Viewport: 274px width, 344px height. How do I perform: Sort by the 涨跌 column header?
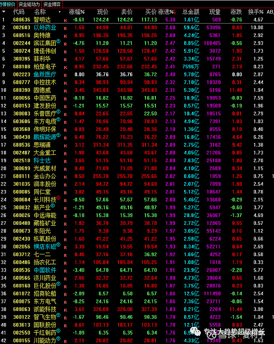pos(236,12)
